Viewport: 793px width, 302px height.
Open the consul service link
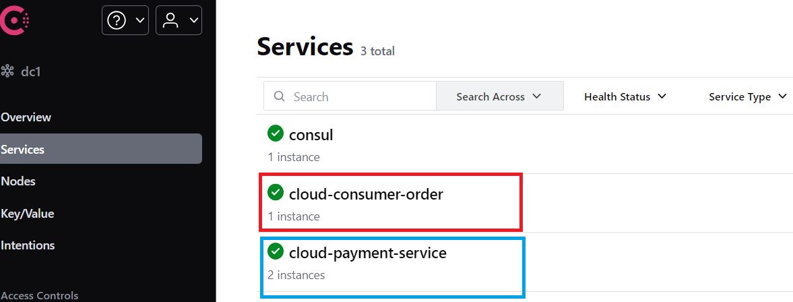[x=311, y=135]
